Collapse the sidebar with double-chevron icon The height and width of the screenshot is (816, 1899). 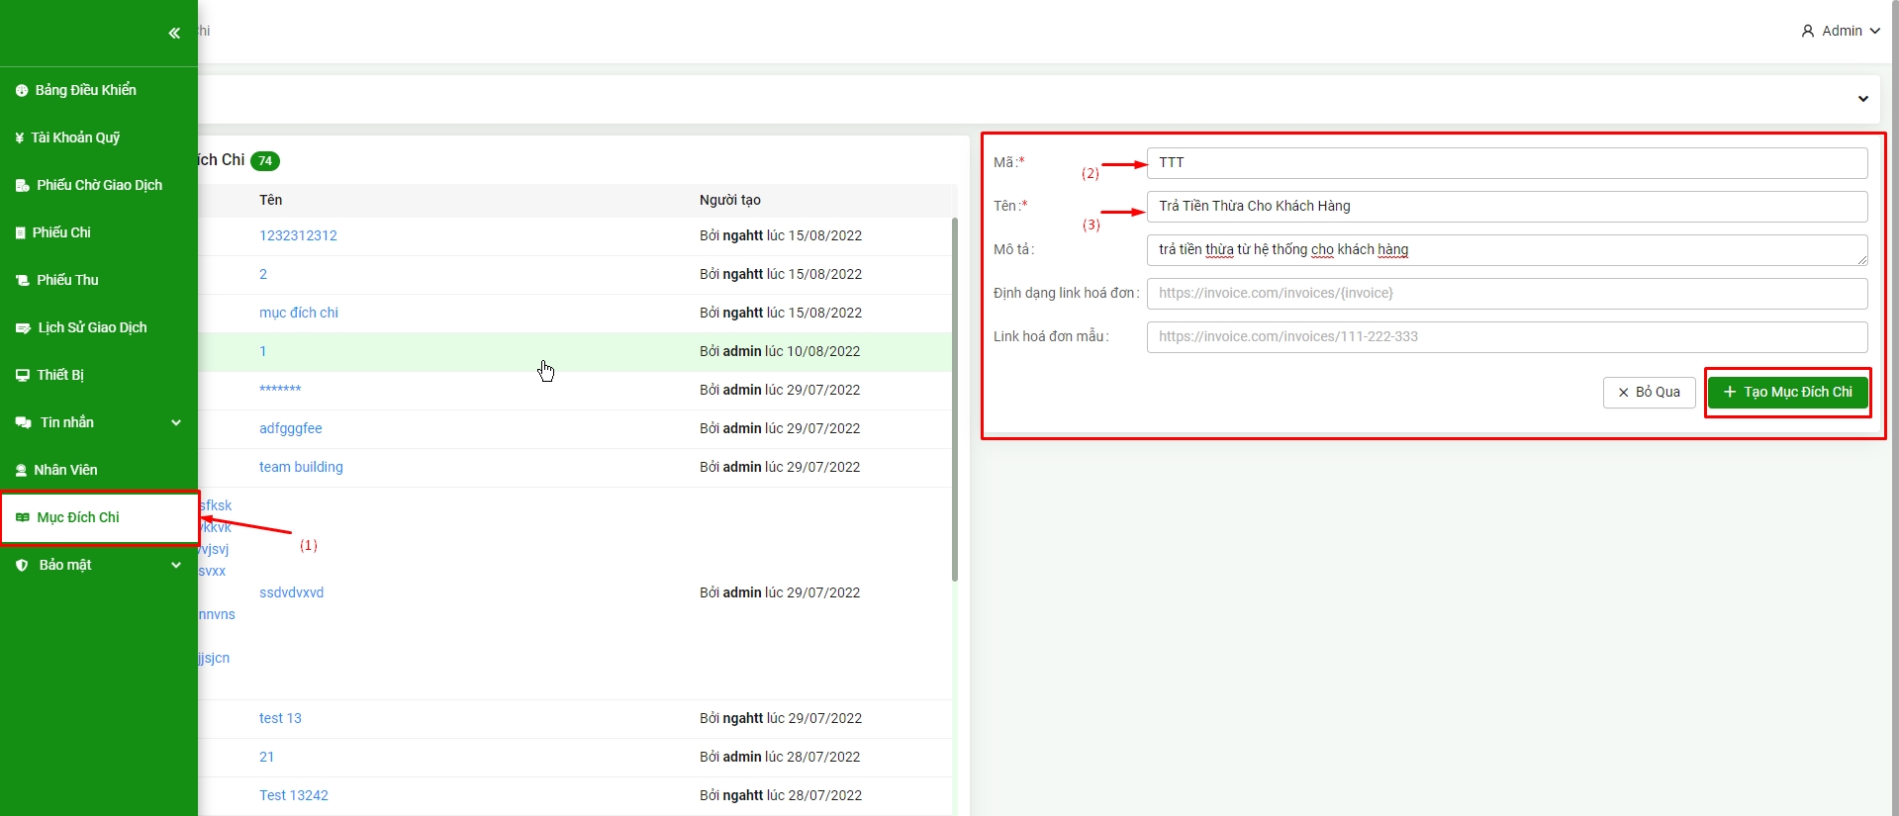[x=174, y=34]
